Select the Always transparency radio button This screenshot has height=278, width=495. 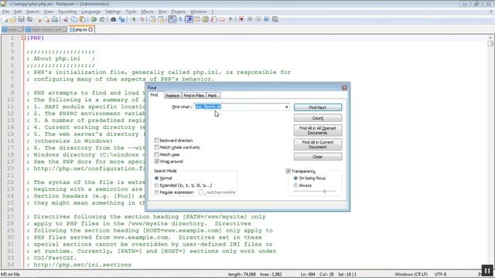(295, 185)
